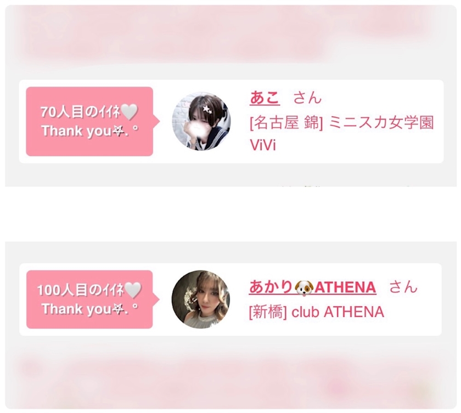Screen dimensions: 461x413
Task: Click the dog emoji in あかり's name
Action: point(304,287)
